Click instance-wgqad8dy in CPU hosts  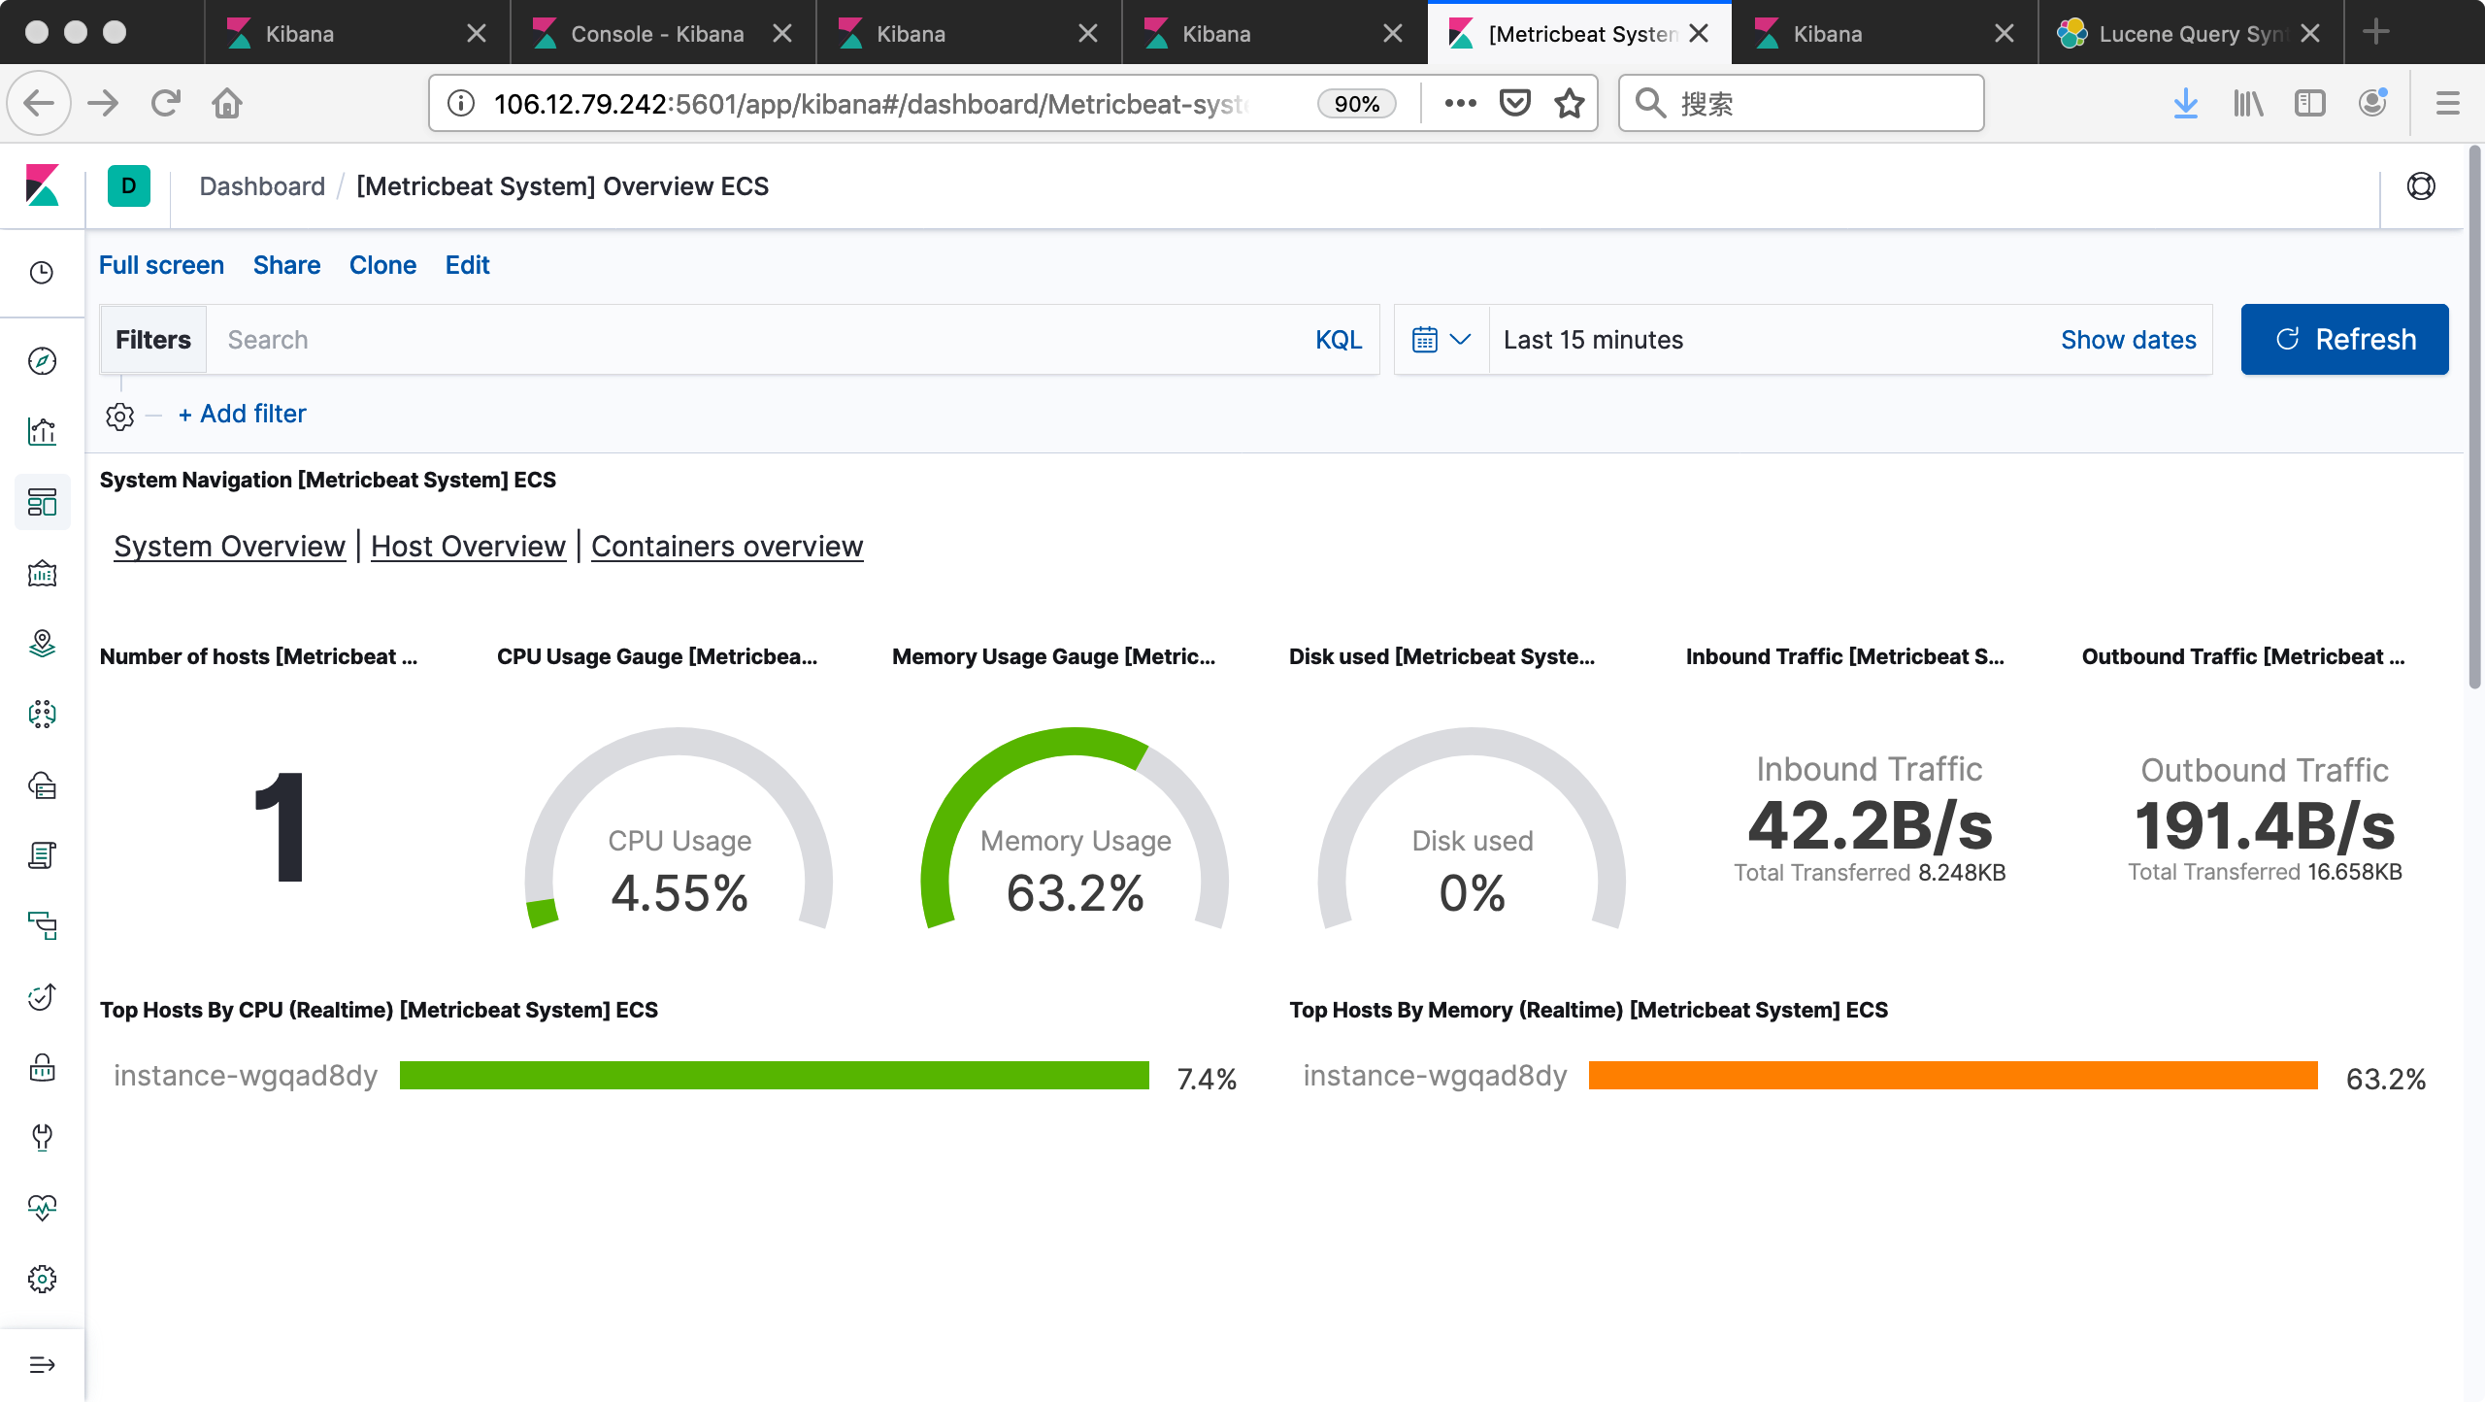246,1075
